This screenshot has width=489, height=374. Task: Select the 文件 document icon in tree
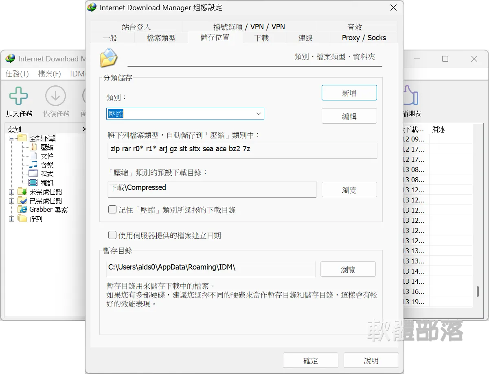[x=33, y=156]
